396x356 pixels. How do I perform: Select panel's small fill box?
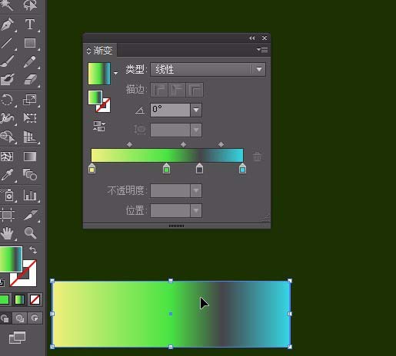tap(95, 97)
